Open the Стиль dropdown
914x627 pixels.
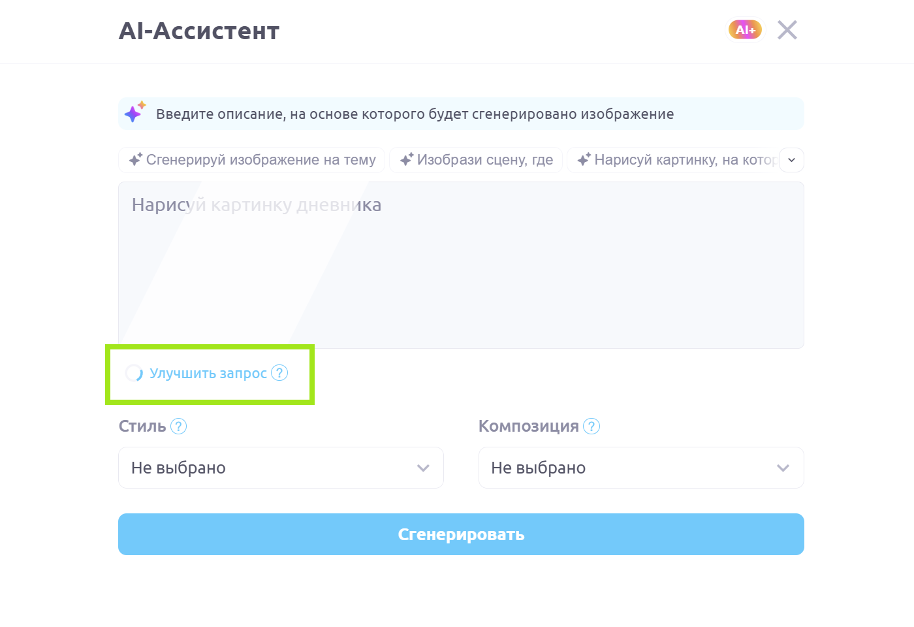click(x=281, y=468)
